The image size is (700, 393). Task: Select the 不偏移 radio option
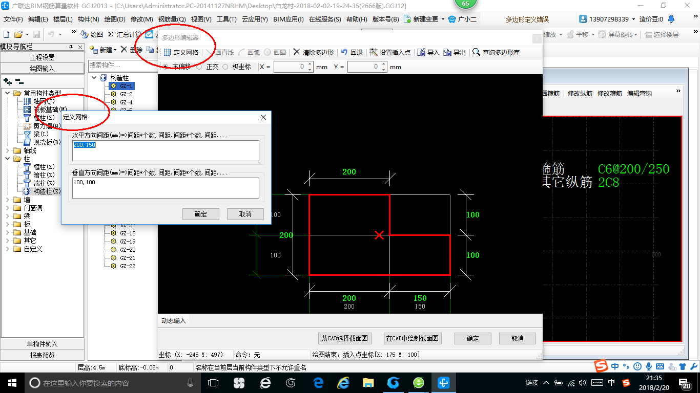(166, 67)
